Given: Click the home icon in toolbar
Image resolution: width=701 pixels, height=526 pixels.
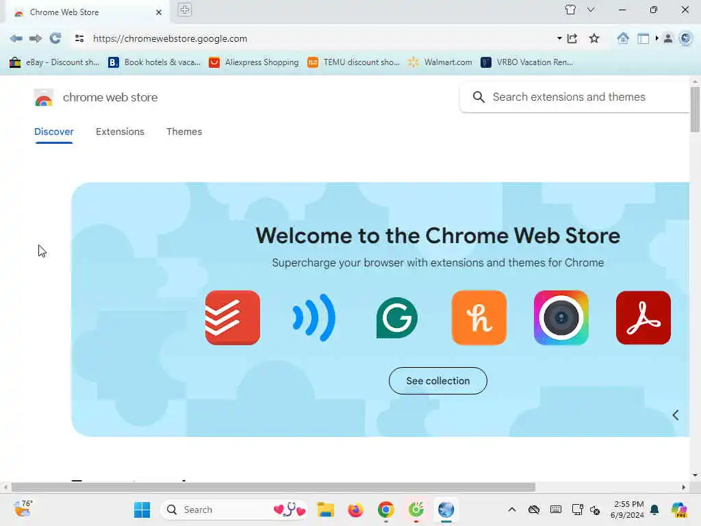Looking at the screenshot, I should click(623, 38).
